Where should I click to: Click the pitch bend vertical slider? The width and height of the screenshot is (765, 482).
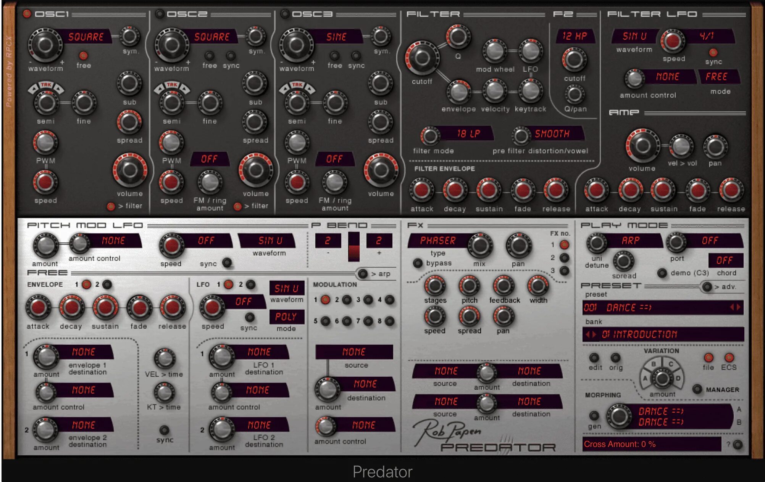coord(353,246)
